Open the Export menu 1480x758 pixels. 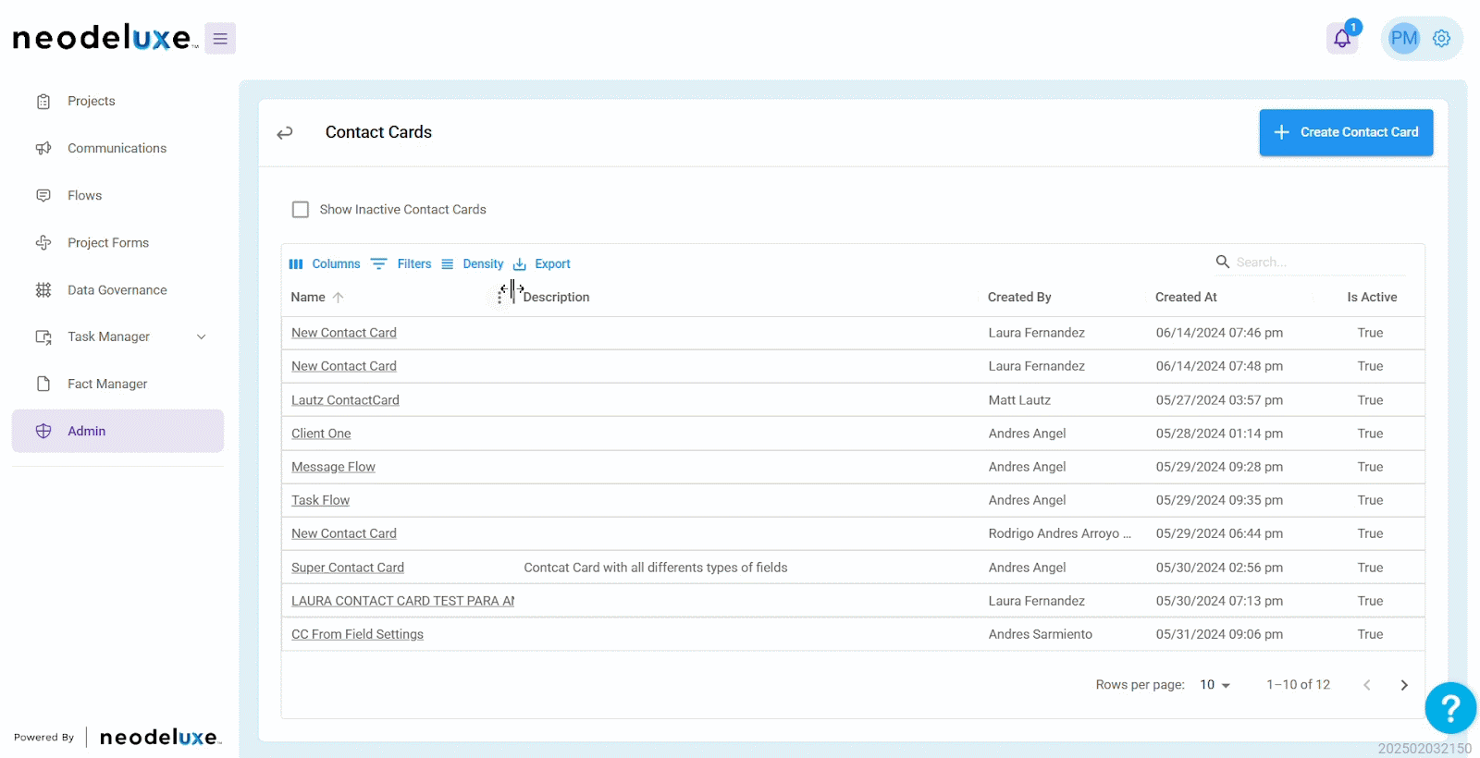[542, 264]
